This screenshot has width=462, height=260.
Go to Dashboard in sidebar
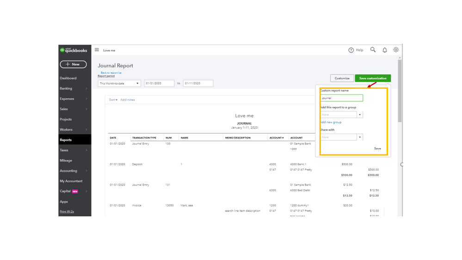click(68, 78)
